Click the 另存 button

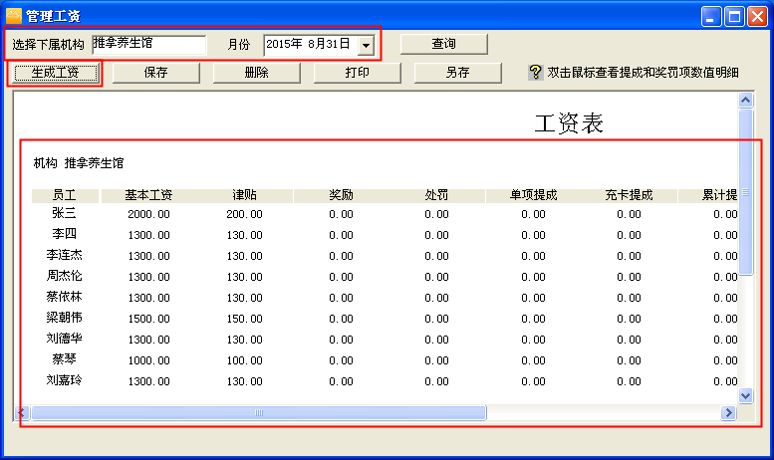click(457, 73)
